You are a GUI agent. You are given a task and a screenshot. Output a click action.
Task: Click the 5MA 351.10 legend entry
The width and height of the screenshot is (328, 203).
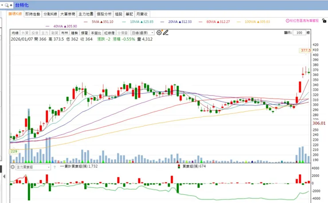tap(98, 22)
